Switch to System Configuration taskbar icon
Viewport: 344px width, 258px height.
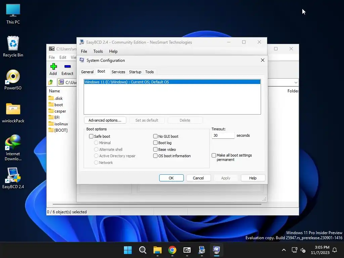(x=216, y=250)
